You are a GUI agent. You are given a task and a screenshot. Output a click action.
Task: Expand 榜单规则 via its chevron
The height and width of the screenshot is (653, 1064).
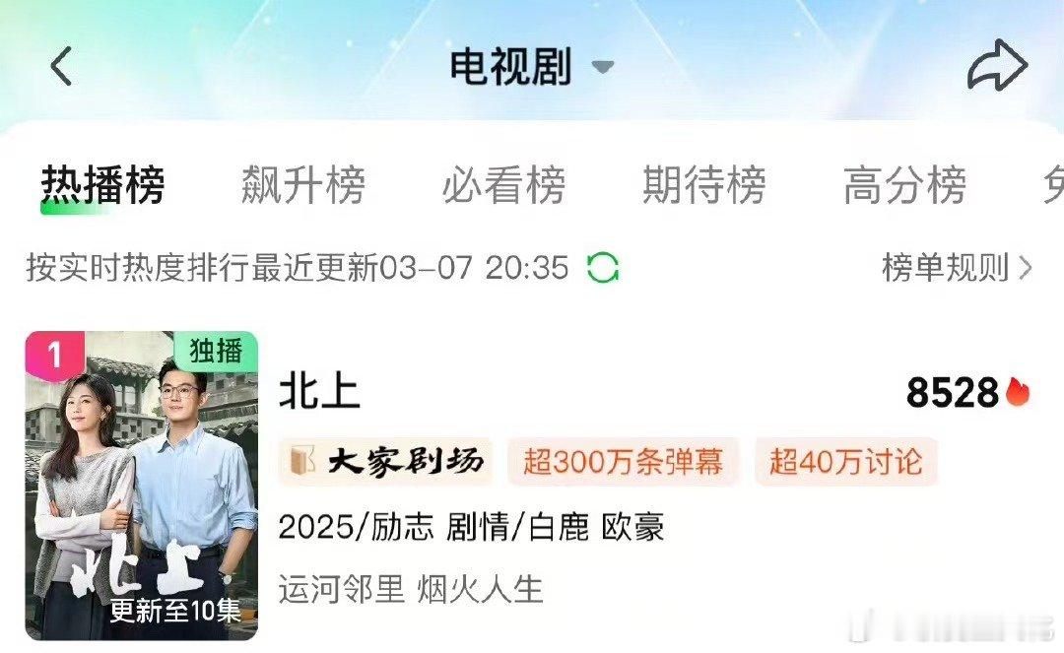point(1026,268)
